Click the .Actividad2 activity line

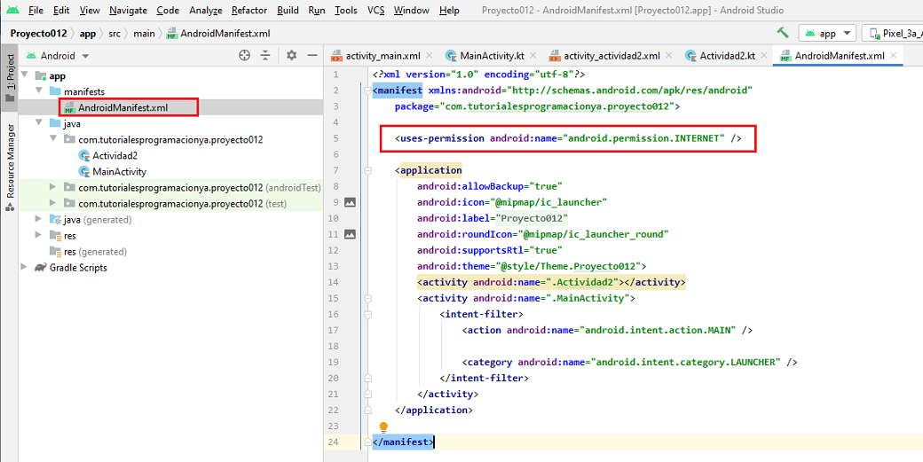click(551, 282)
